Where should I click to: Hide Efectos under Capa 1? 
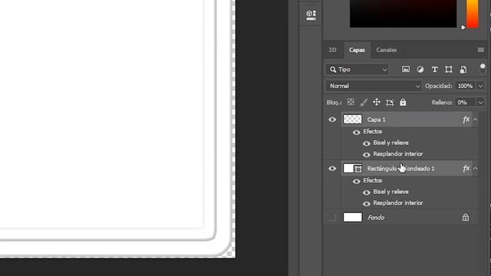(x=356, y=133)
